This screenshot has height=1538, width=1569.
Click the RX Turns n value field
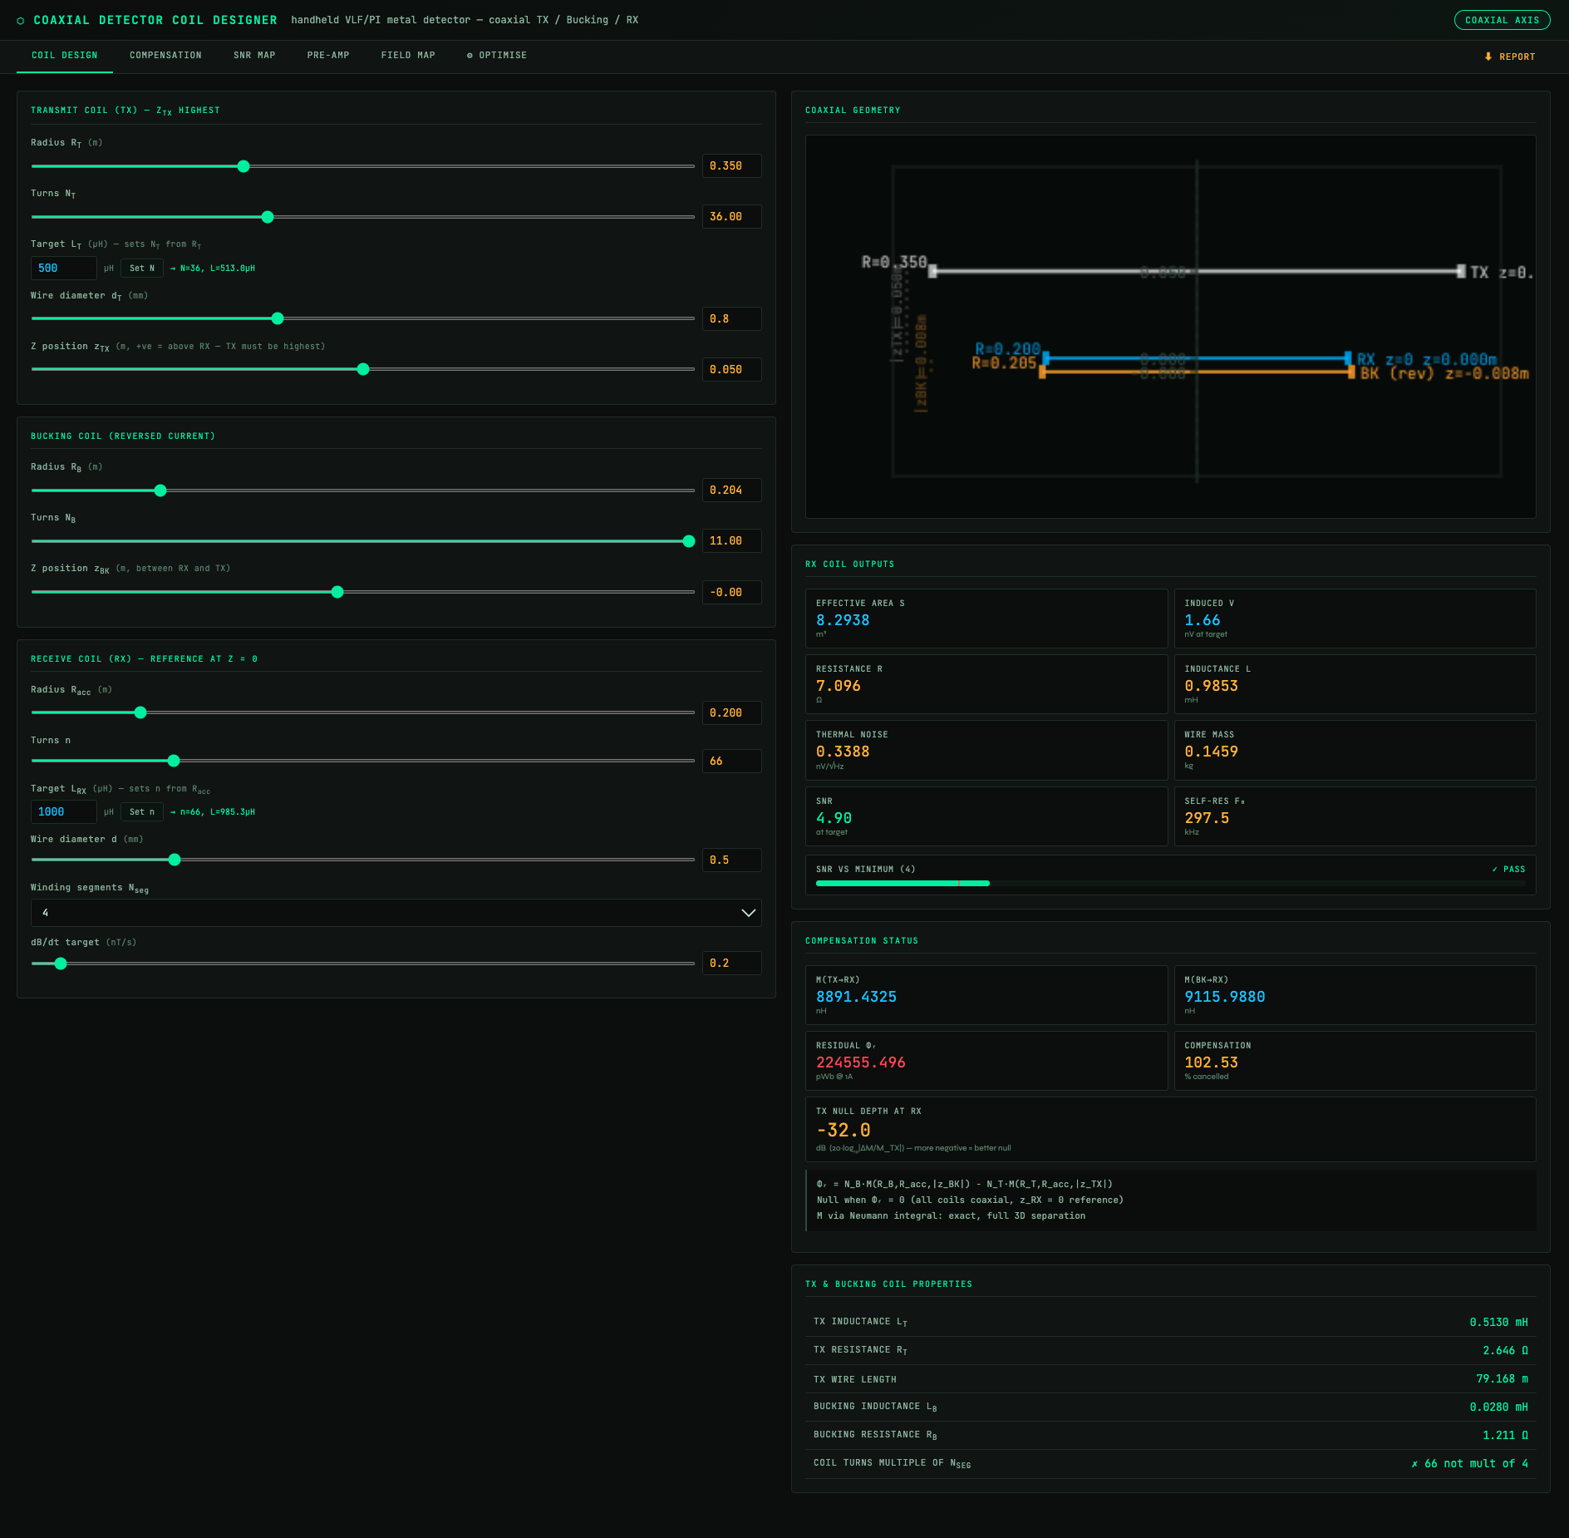click(x=731, y=762)
